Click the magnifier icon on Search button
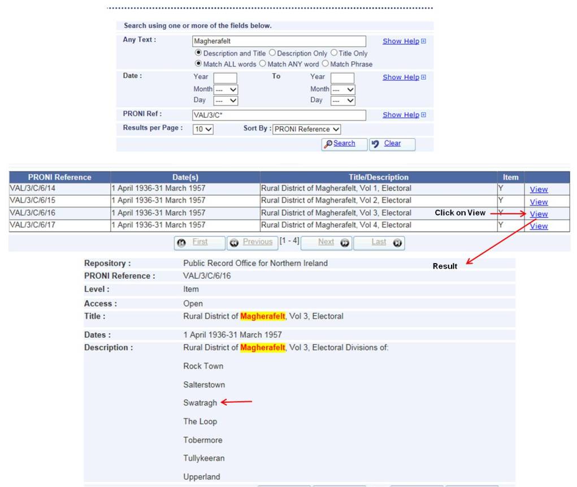Viewport: 577px width, 487px height. 328,144
